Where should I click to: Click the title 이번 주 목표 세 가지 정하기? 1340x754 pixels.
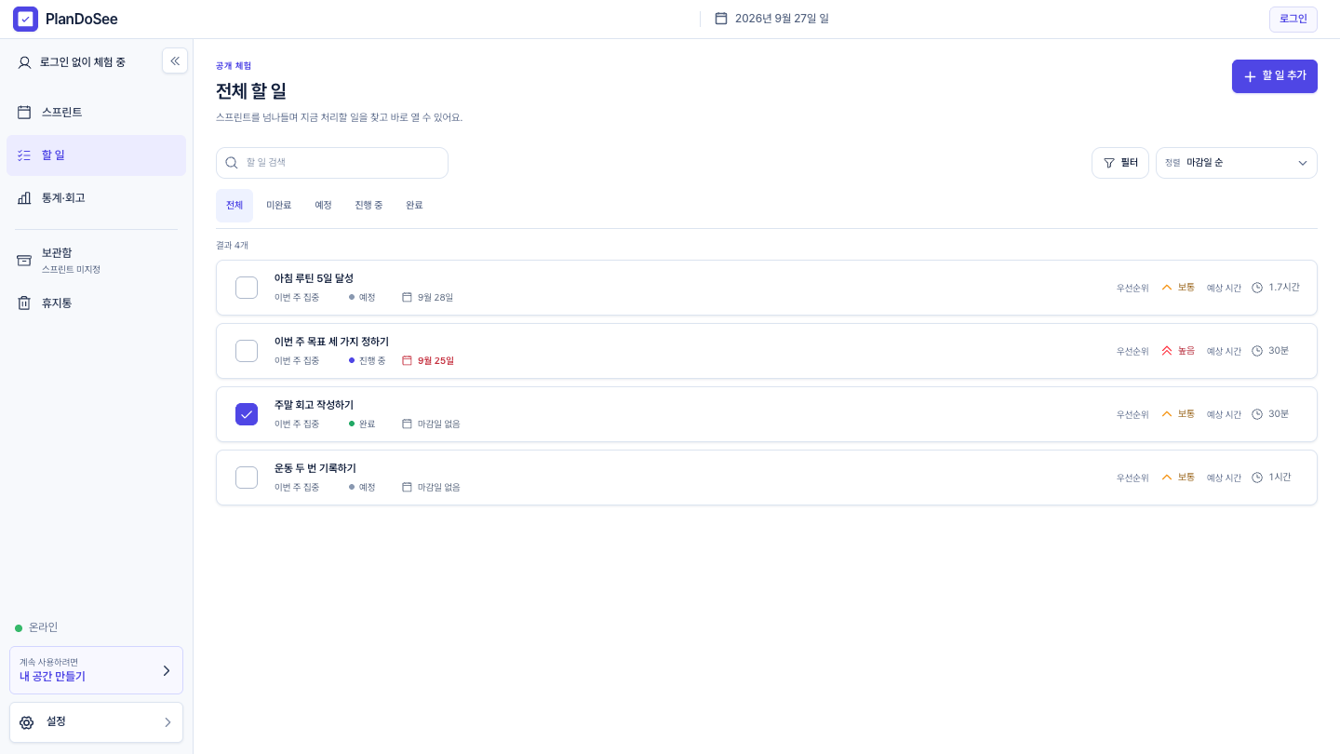[x=331, y=342]
